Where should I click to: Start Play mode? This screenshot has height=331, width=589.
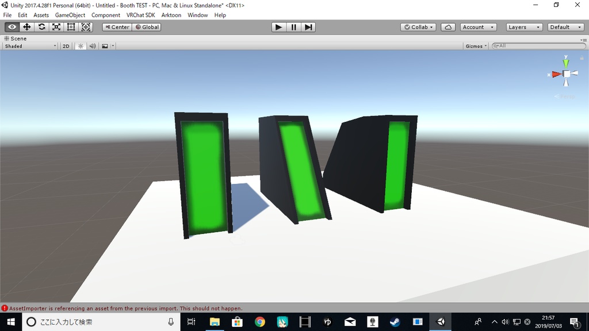(x=279, y=27)
